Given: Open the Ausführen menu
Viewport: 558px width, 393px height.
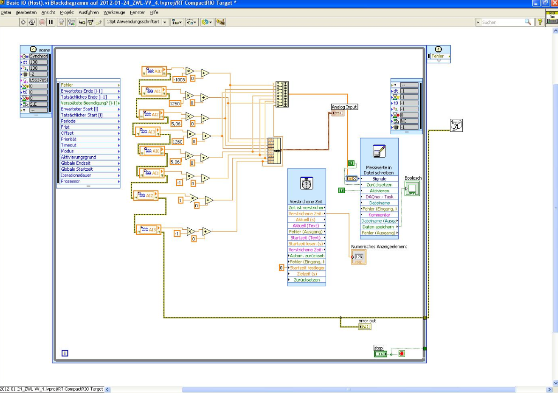Looking at the screenshot, I should pos(89,12).
